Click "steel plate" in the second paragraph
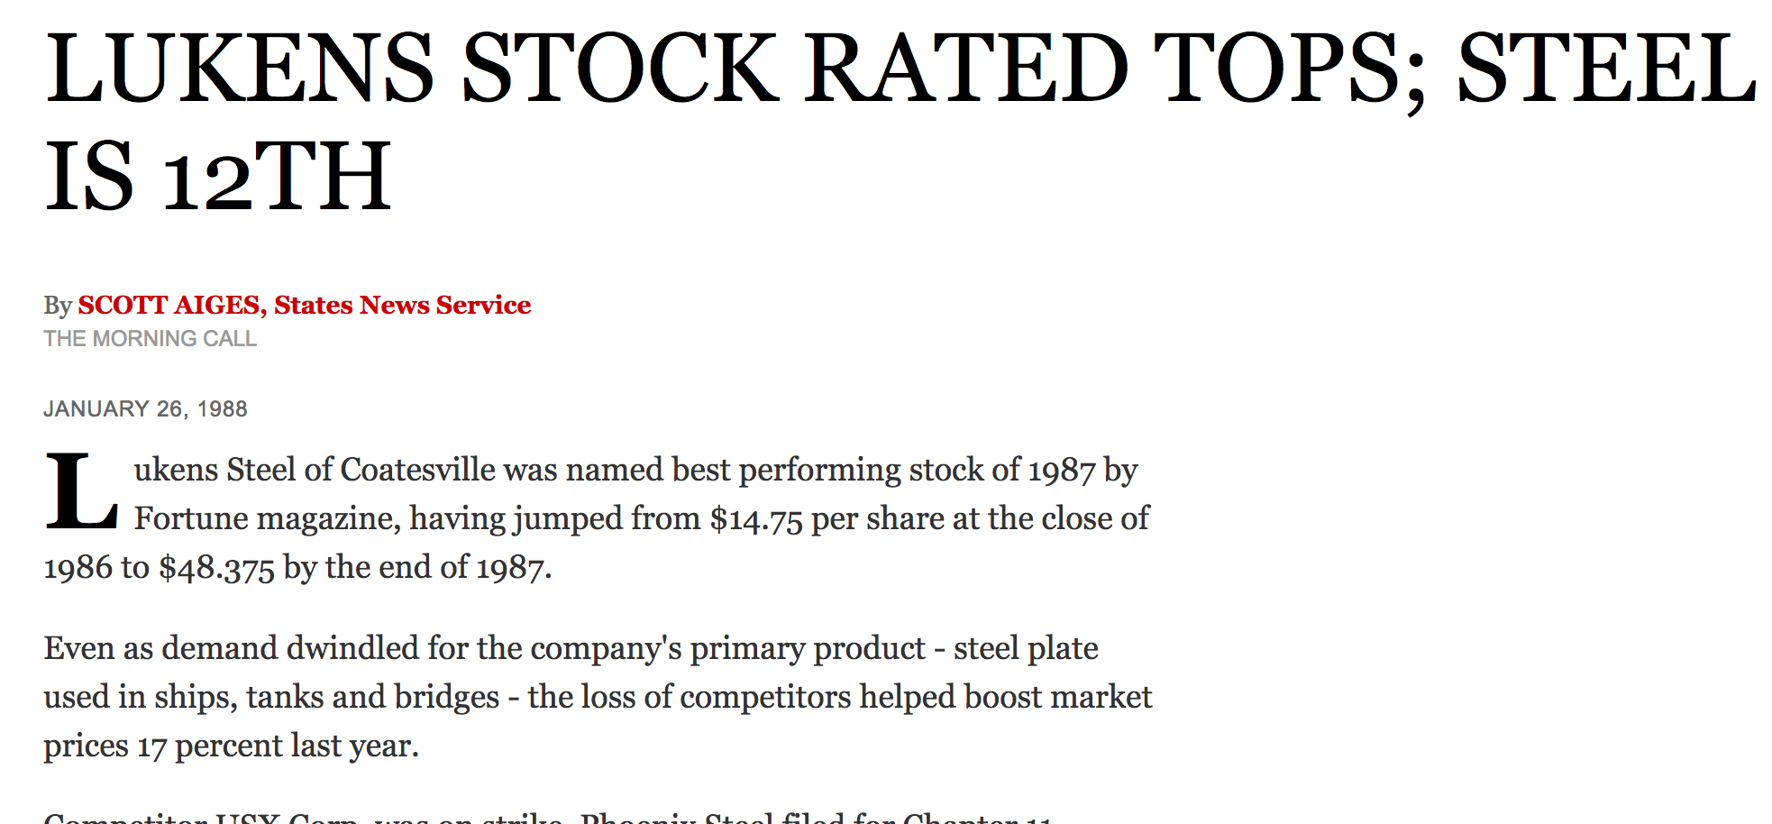 [x=1026, y=649]
